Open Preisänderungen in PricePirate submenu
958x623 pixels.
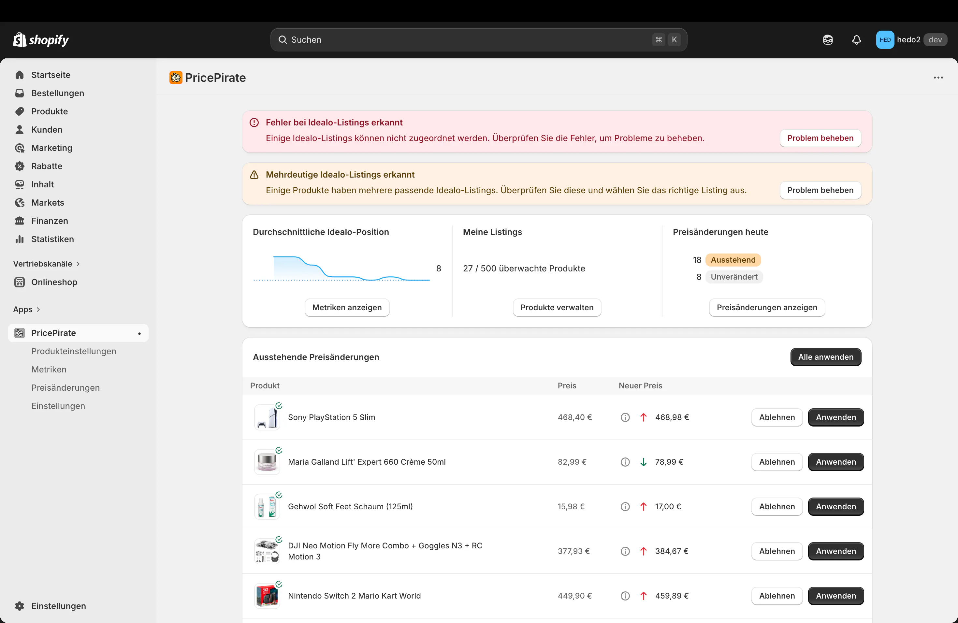(65, 388)
